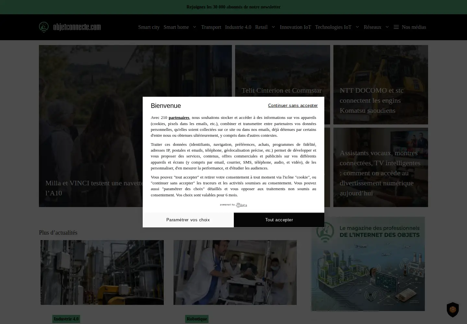
Task: Expand the Réseaux dropdown chevron
Action: [387, 27]
